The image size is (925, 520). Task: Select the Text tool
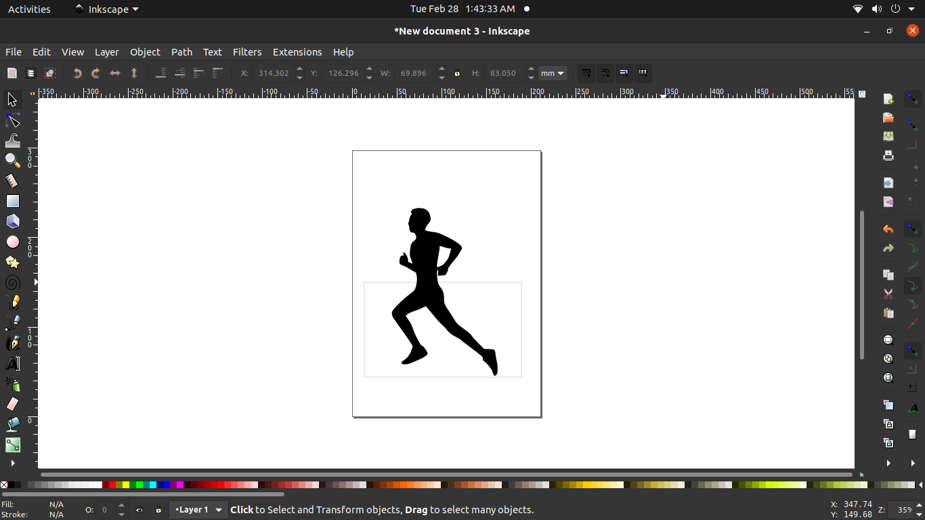pos(12,364)
